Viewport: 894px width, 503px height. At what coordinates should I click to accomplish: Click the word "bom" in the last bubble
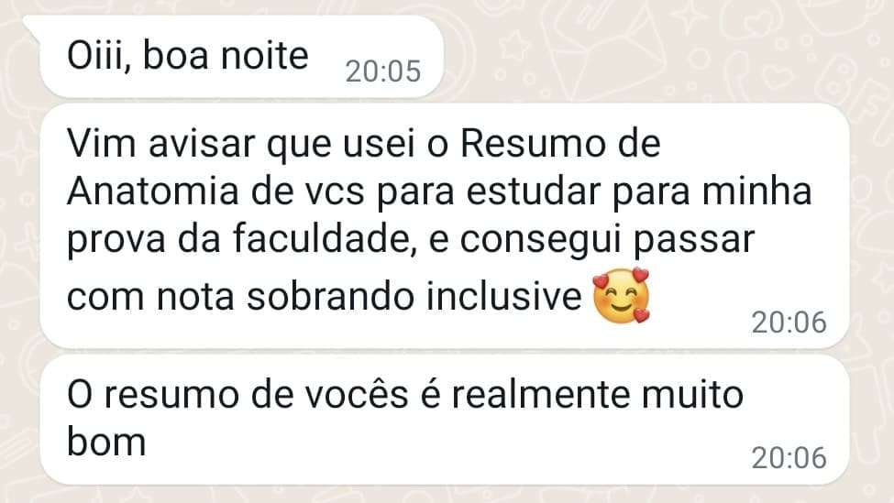(x=106, y=442)
